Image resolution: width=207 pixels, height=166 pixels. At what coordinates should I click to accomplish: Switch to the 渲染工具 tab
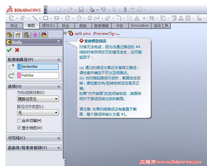tap(161, 26)
